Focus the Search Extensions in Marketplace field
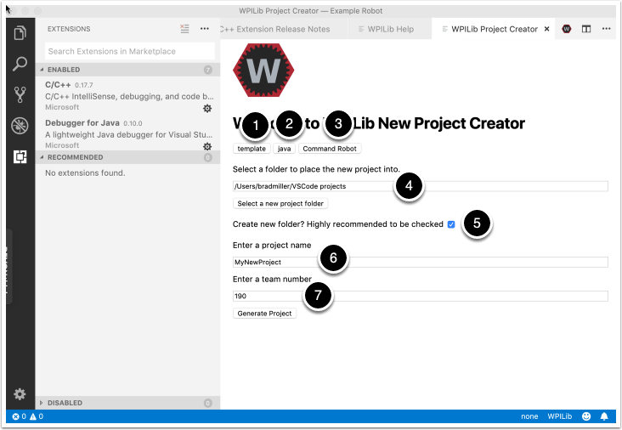The image size is (622, 430). 130,51
